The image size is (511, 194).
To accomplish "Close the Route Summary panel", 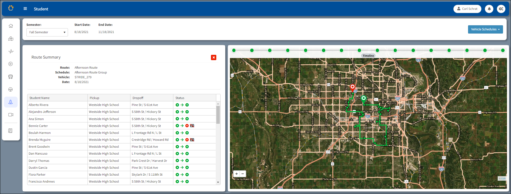I will [214, 57].
